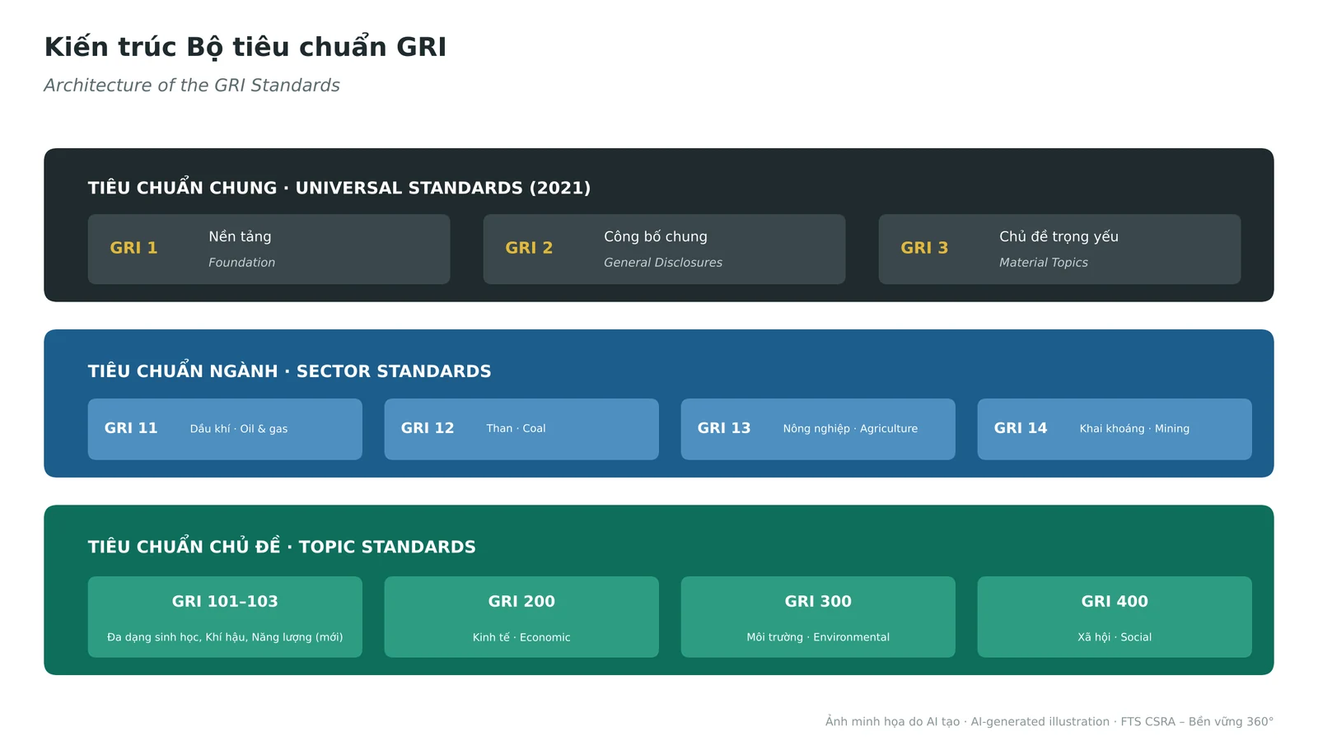The image size is (1318, 741).
Task: Click the AI-generated illustration footer note
Action: (1049, 721)
